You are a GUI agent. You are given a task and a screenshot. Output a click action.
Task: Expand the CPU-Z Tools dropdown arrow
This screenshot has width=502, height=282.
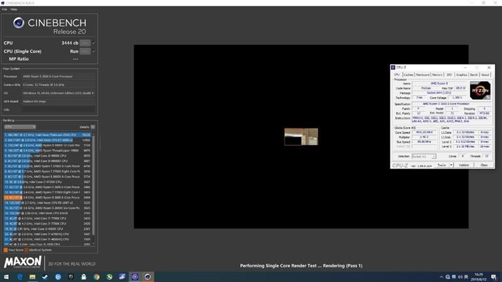451,165
